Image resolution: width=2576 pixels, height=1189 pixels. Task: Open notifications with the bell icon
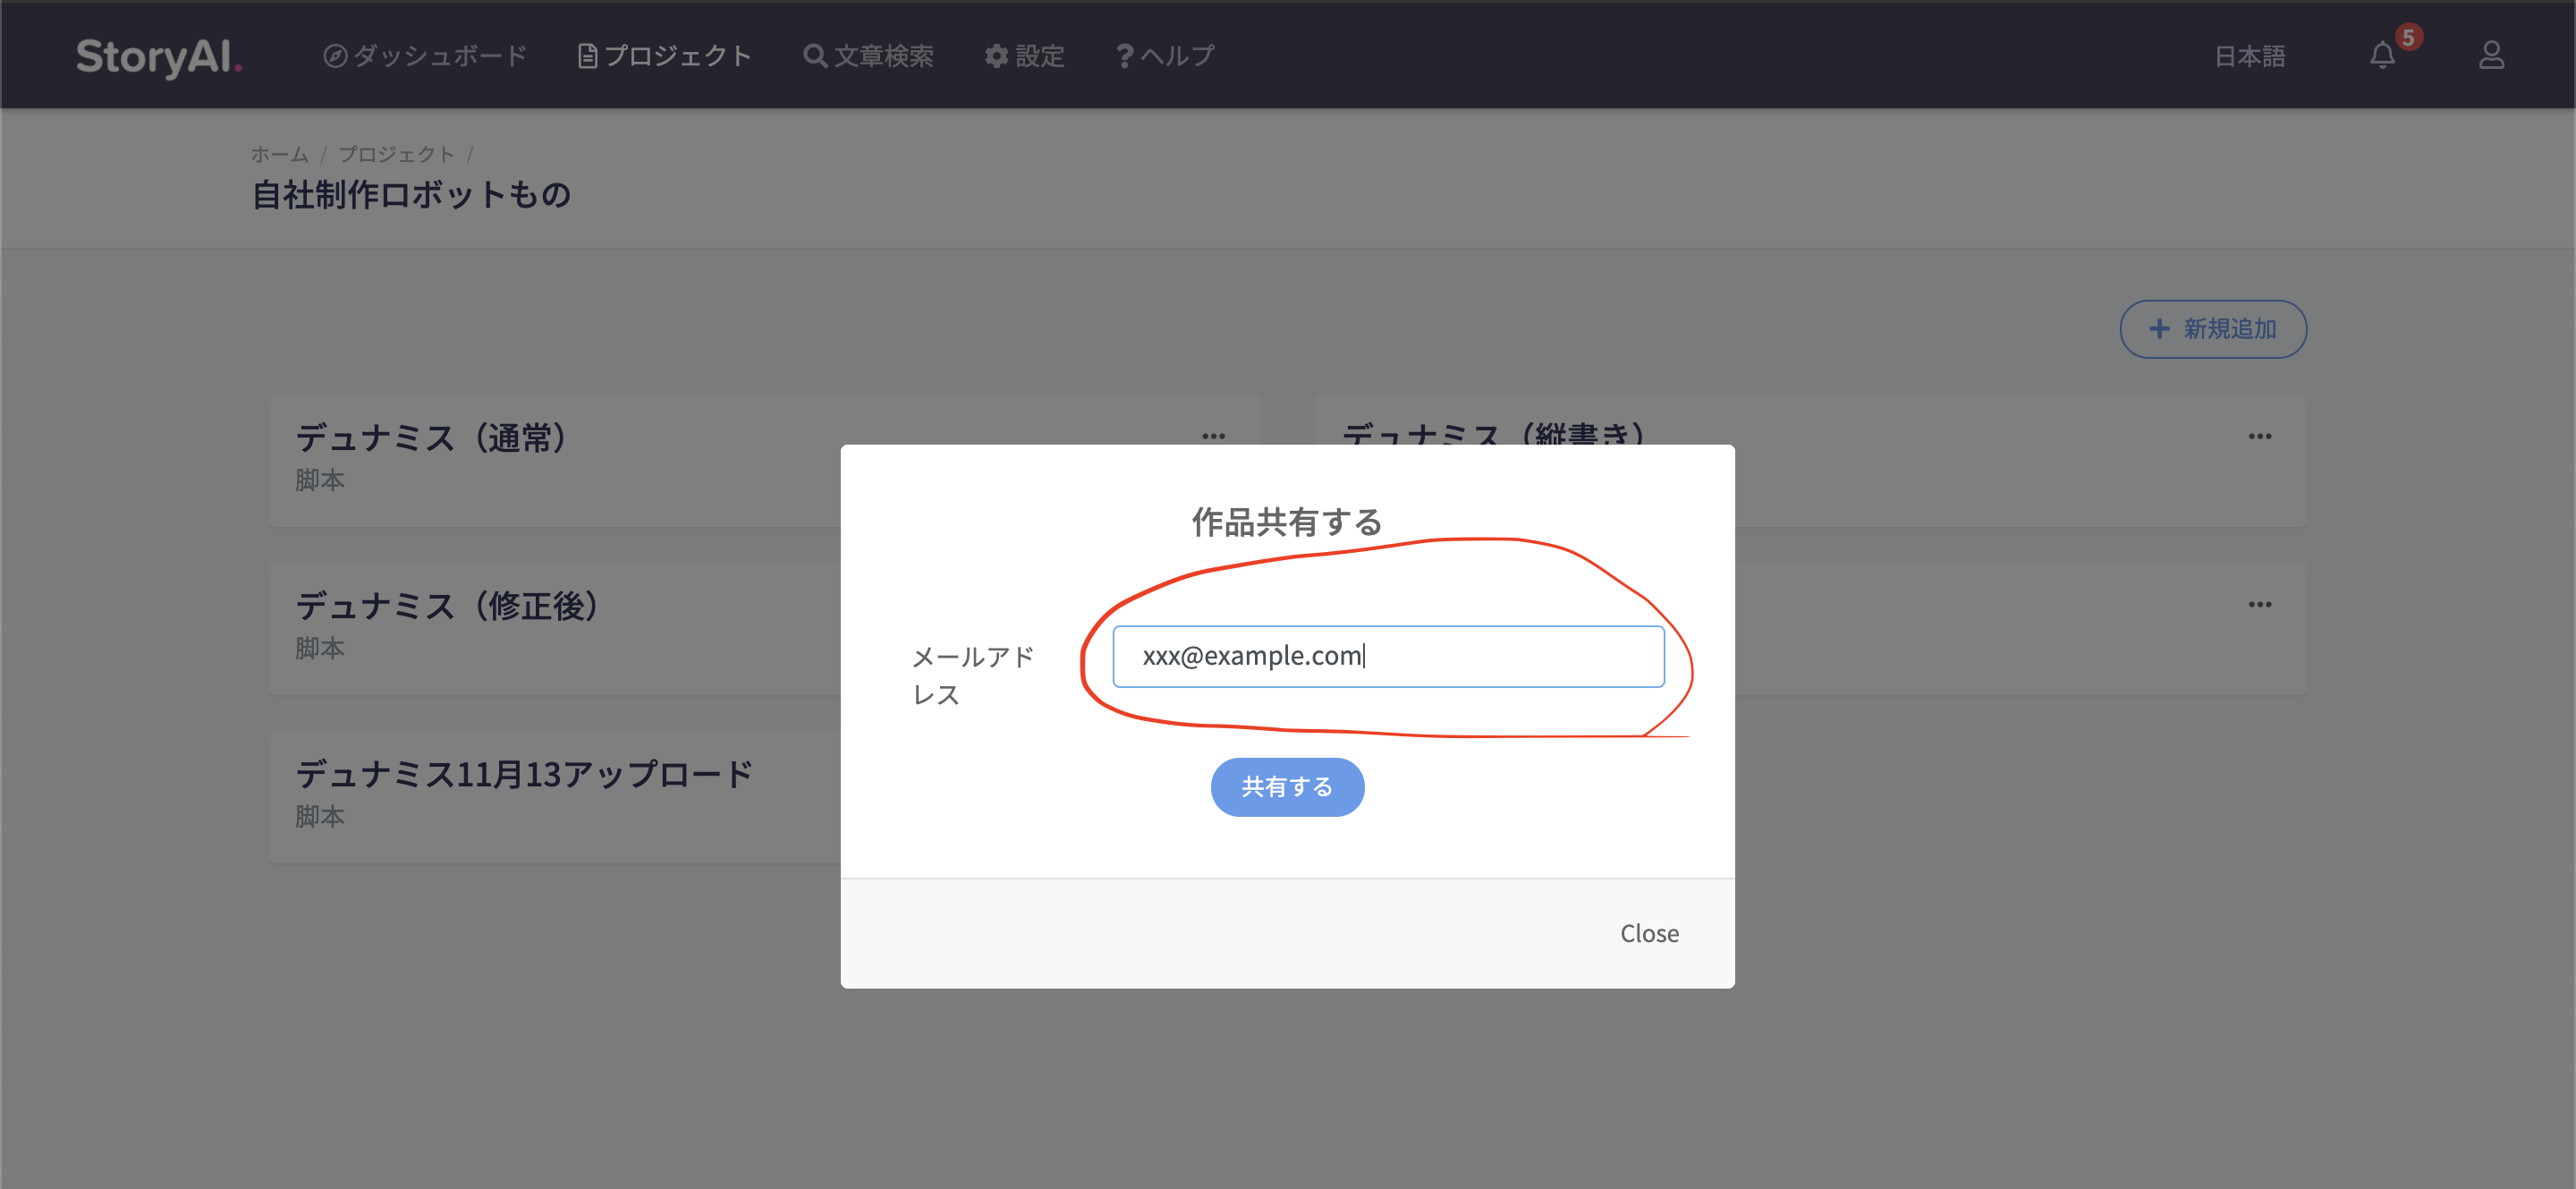tap(2383, 57)
